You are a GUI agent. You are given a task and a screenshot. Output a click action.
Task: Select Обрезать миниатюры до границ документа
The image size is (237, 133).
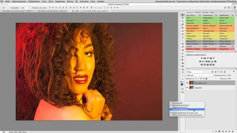187,115
